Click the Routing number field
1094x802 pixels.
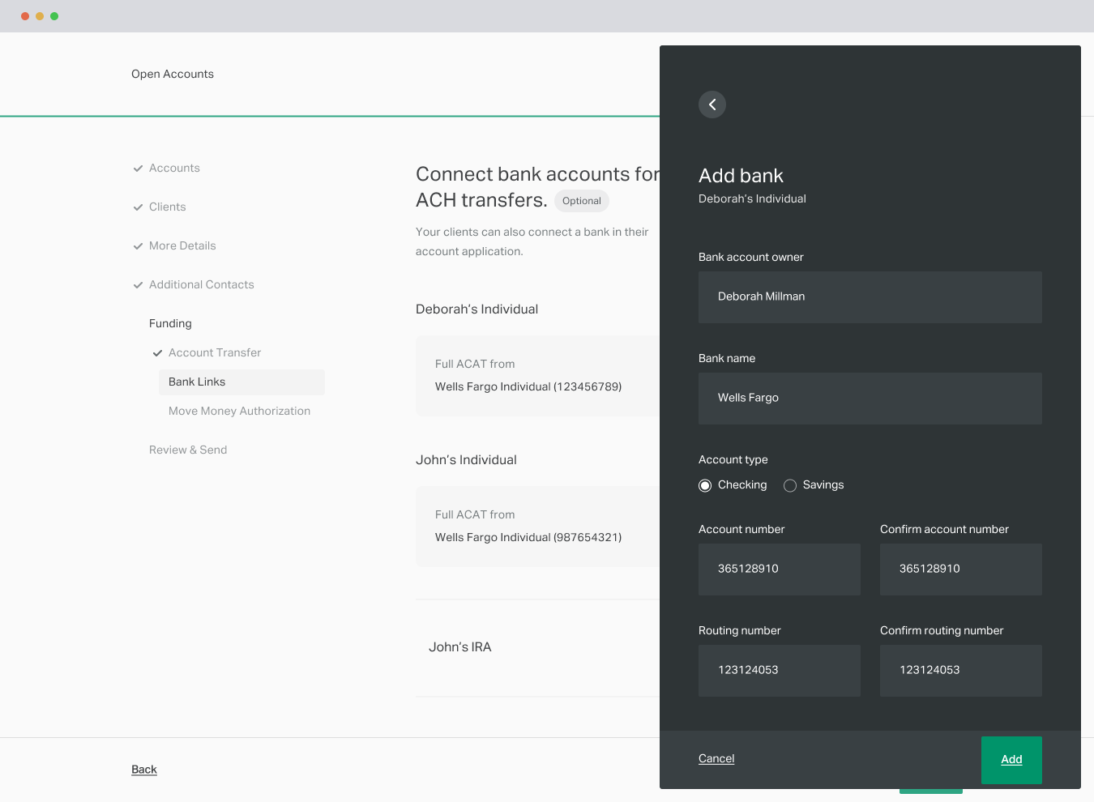point(780,671)
